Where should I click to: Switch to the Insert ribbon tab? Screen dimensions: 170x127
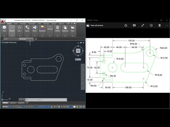16,24
